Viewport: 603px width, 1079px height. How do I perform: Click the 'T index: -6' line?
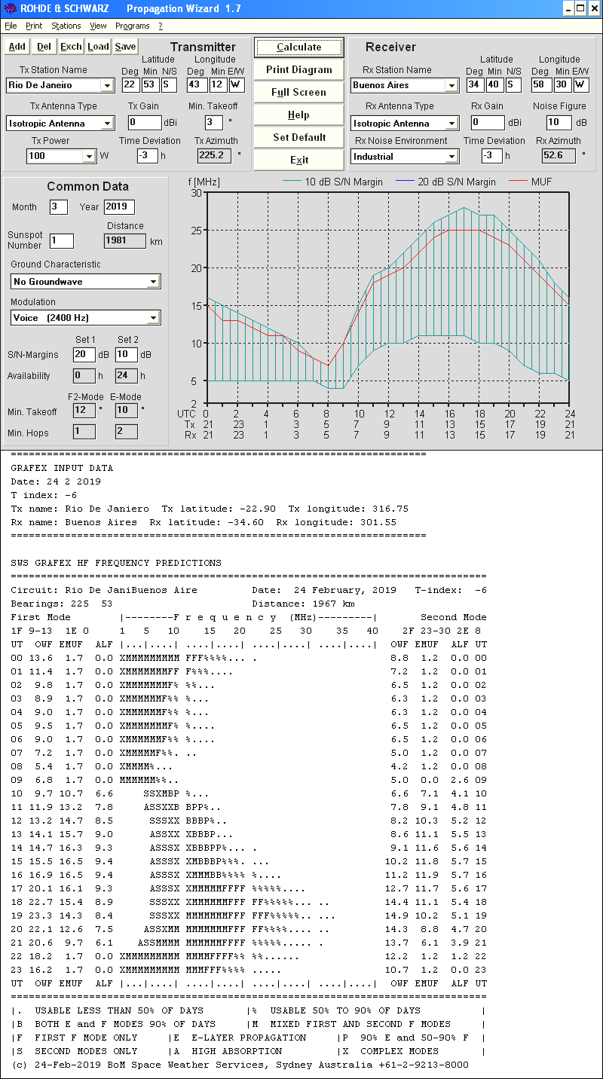pyautogui.click(x=44, y=495)
